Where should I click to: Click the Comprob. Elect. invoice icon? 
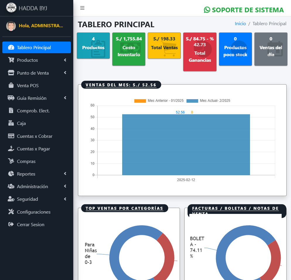click(11, 111)
